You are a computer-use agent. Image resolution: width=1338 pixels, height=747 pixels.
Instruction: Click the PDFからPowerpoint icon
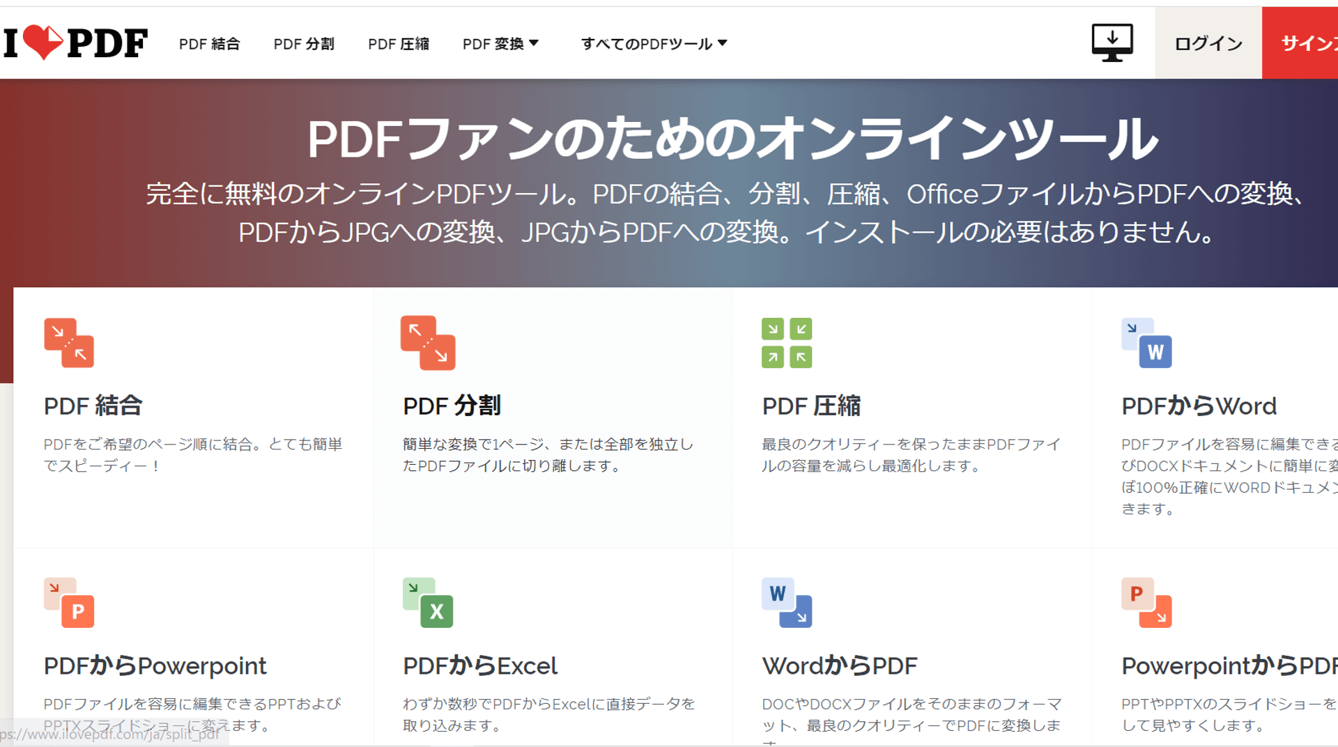pos(69,603)
